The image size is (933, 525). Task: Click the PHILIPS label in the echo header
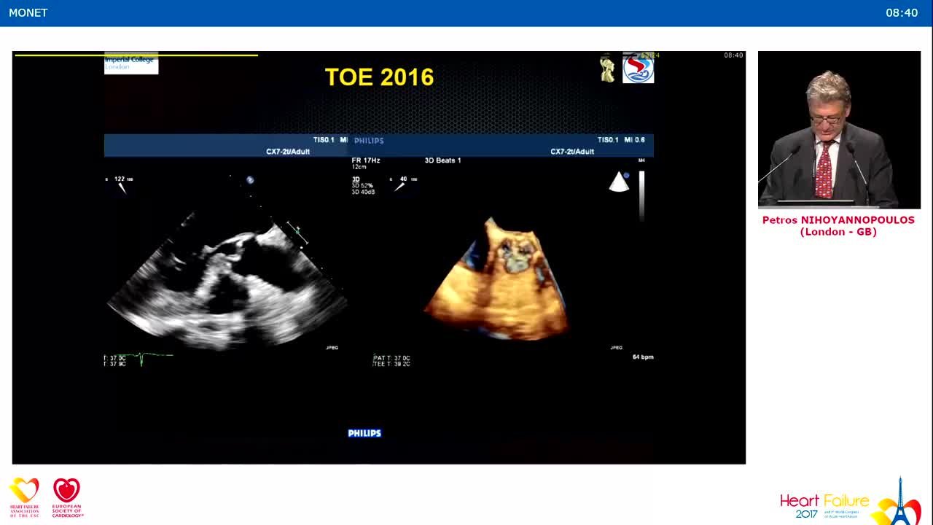pyautogui.click(x=369, y=141)
